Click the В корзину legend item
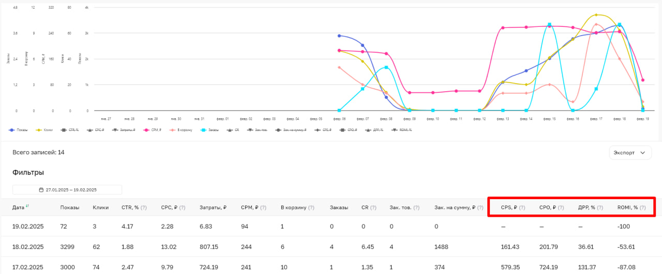The width and height of the screenshot is (662, 274). click(x=182, y=130)
